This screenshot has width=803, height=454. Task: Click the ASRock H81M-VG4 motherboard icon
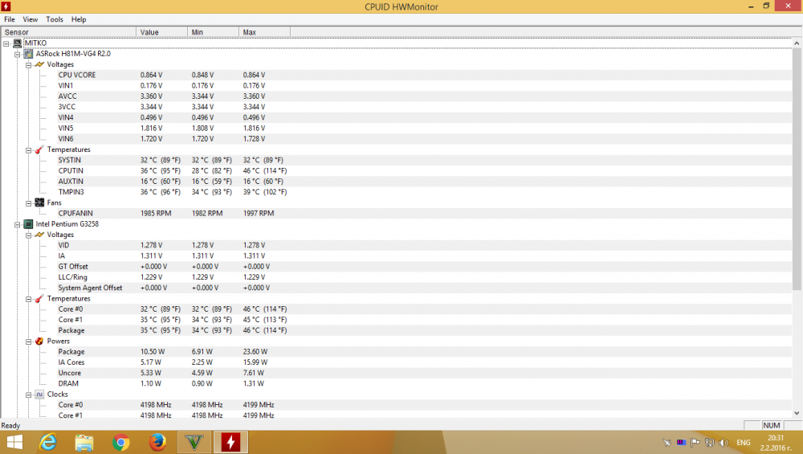tap(29, 54)
